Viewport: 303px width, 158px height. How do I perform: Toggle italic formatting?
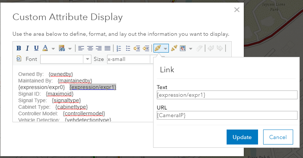[27, 48]
